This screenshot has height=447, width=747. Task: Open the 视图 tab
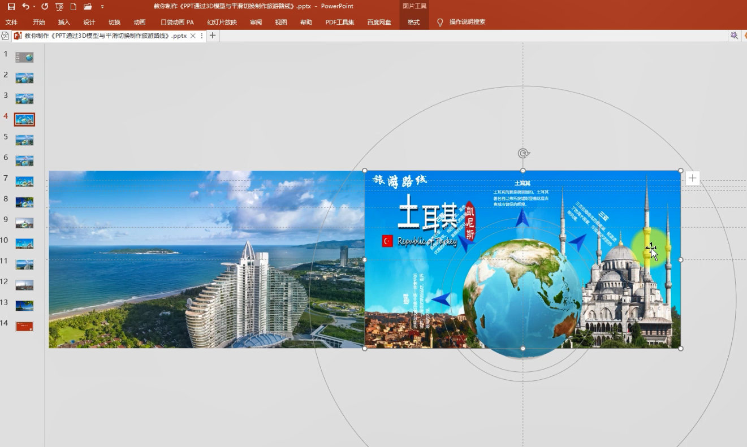click(281, 22)
